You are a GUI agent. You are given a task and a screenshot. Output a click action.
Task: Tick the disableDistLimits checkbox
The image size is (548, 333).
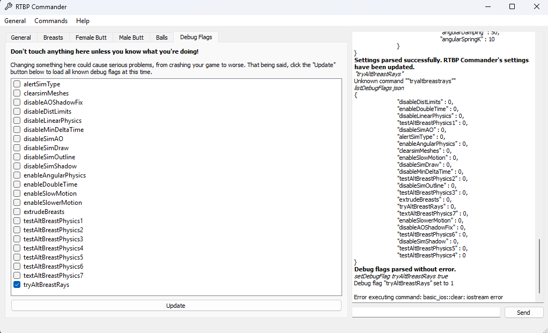coord(17,111)
